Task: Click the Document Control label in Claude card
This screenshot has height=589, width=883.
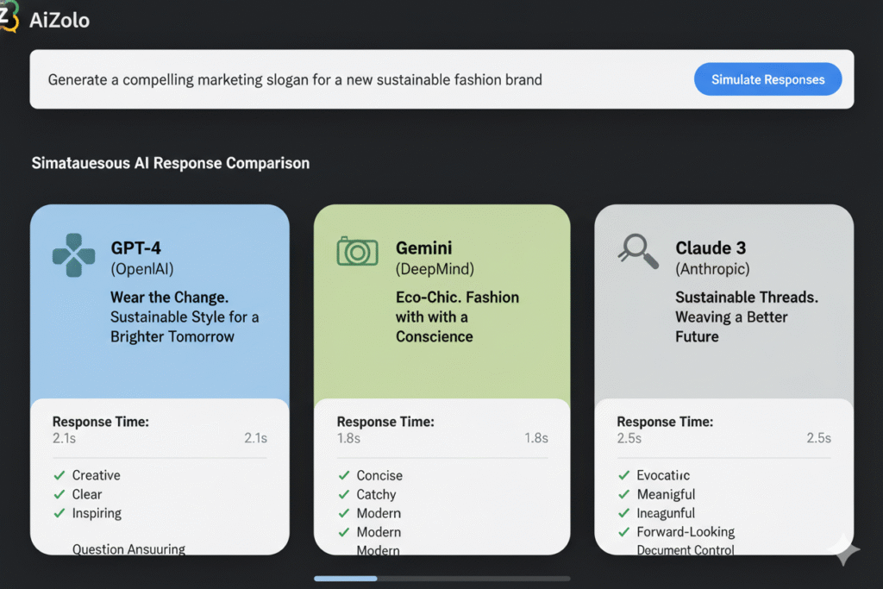Action: click(686, 550)
